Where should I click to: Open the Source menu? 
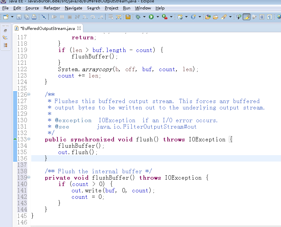point(32,8)
